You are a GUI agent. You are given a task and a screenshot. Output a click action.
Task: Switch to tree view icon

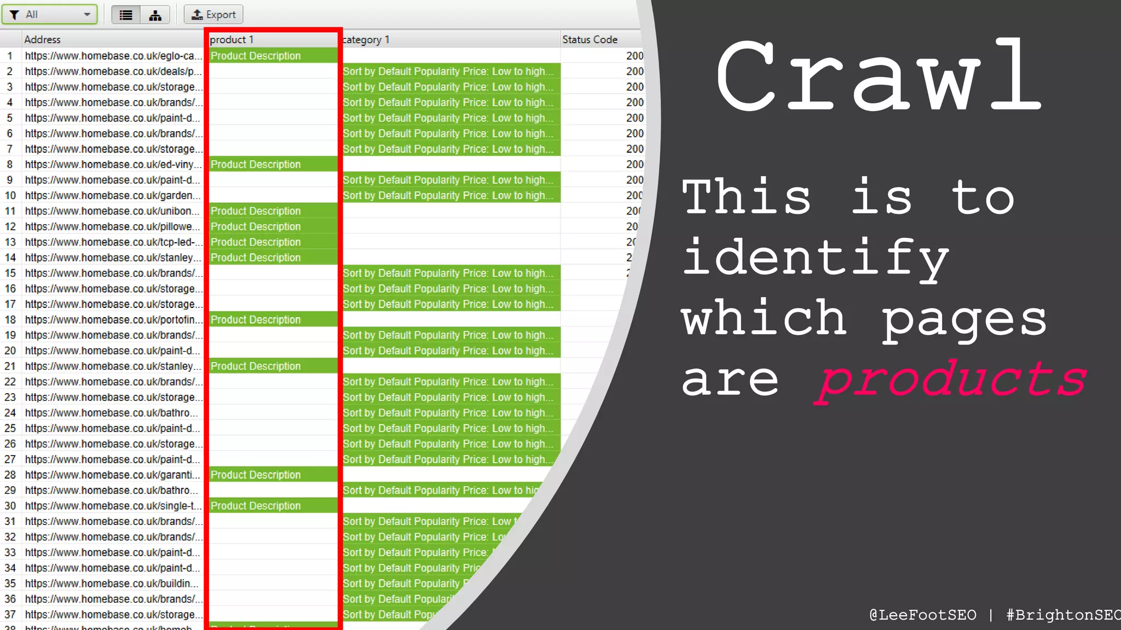155,15
